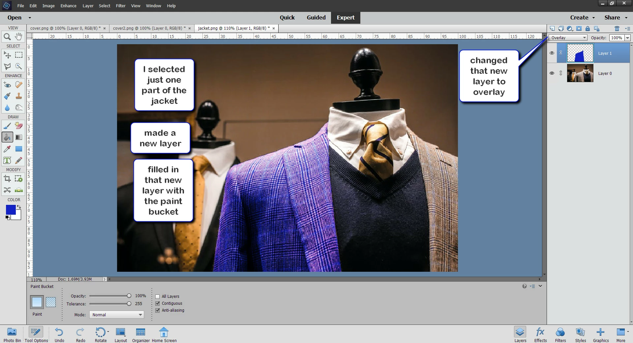
Task: Select the Hand tool
Action: (19, 36)
